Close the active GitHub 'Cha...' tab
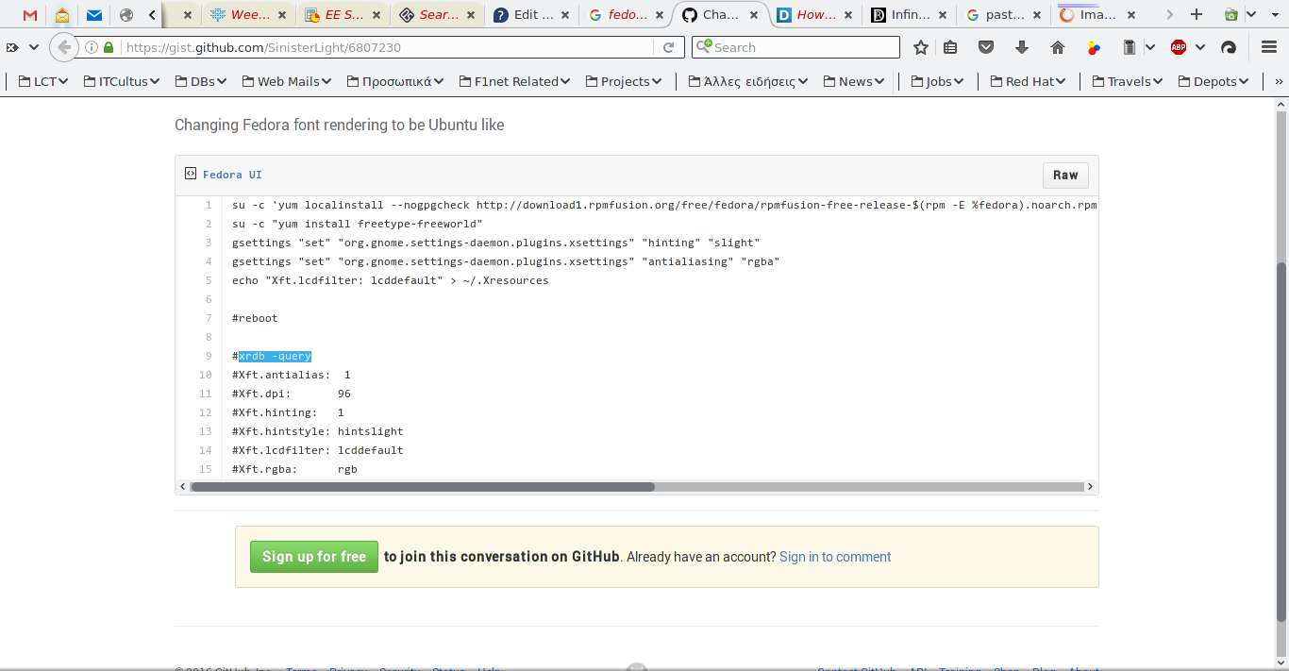Viewport: 1289px width, 671px height. tap(753, 15)
